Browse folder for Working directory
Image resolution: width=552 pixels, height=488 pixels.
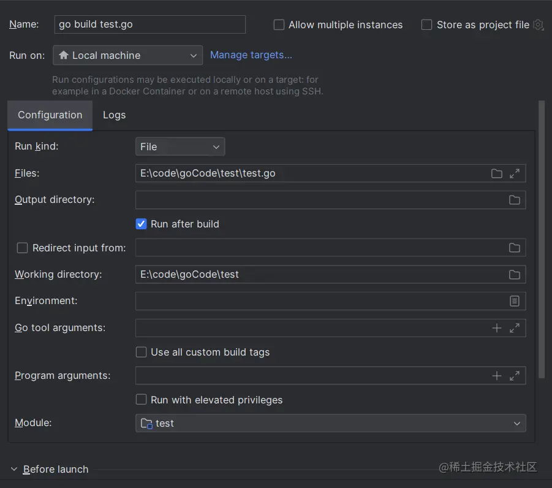coord(515,275)
